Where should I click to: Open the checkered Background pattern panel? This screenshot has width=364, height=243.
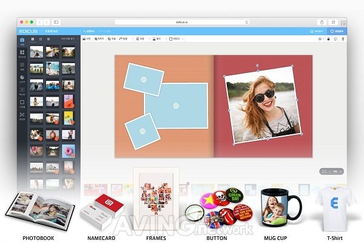22,66
